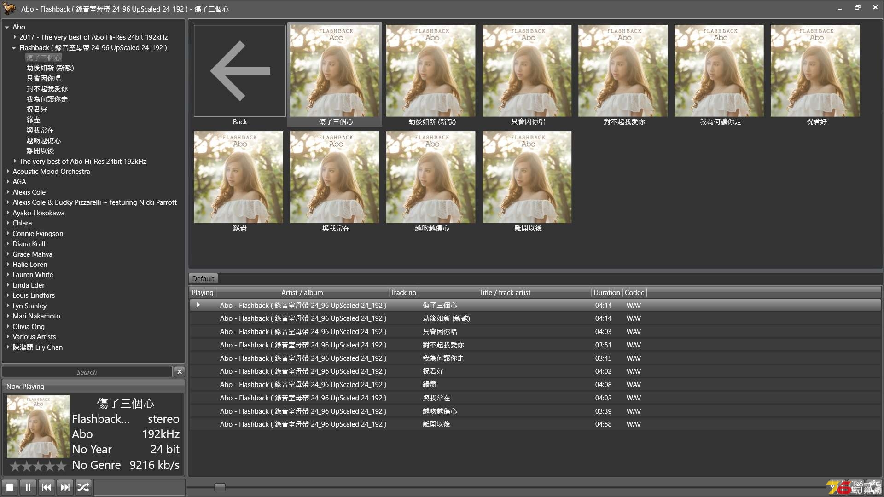
Task: Sort by Track no column header
Action: pyautogui.click(x=403, y=292)
